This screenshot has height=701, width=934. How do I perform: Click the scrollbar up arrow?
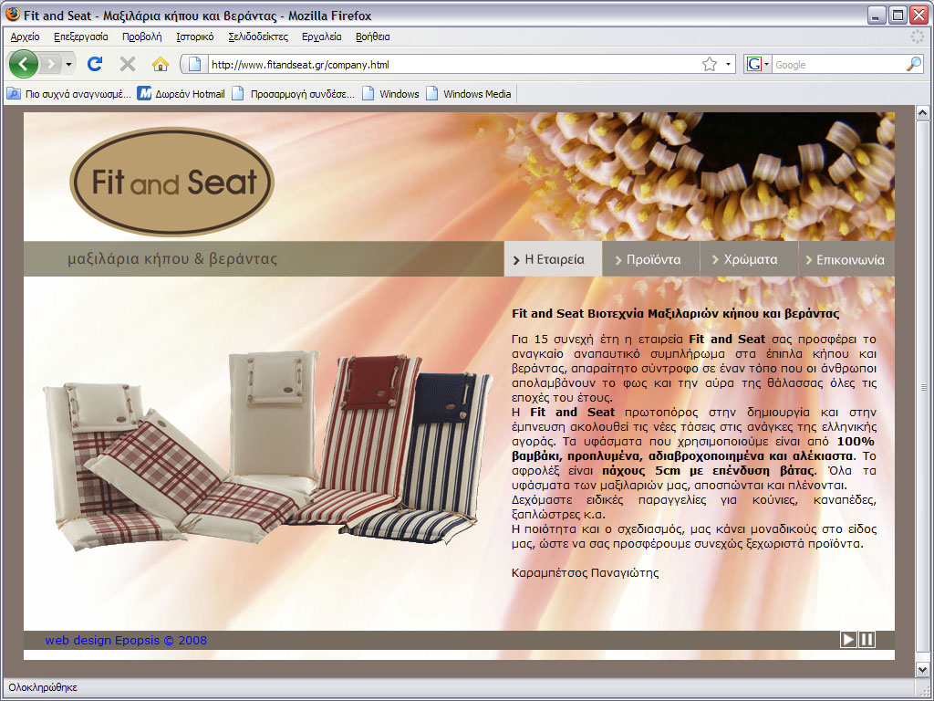(923, 112)
